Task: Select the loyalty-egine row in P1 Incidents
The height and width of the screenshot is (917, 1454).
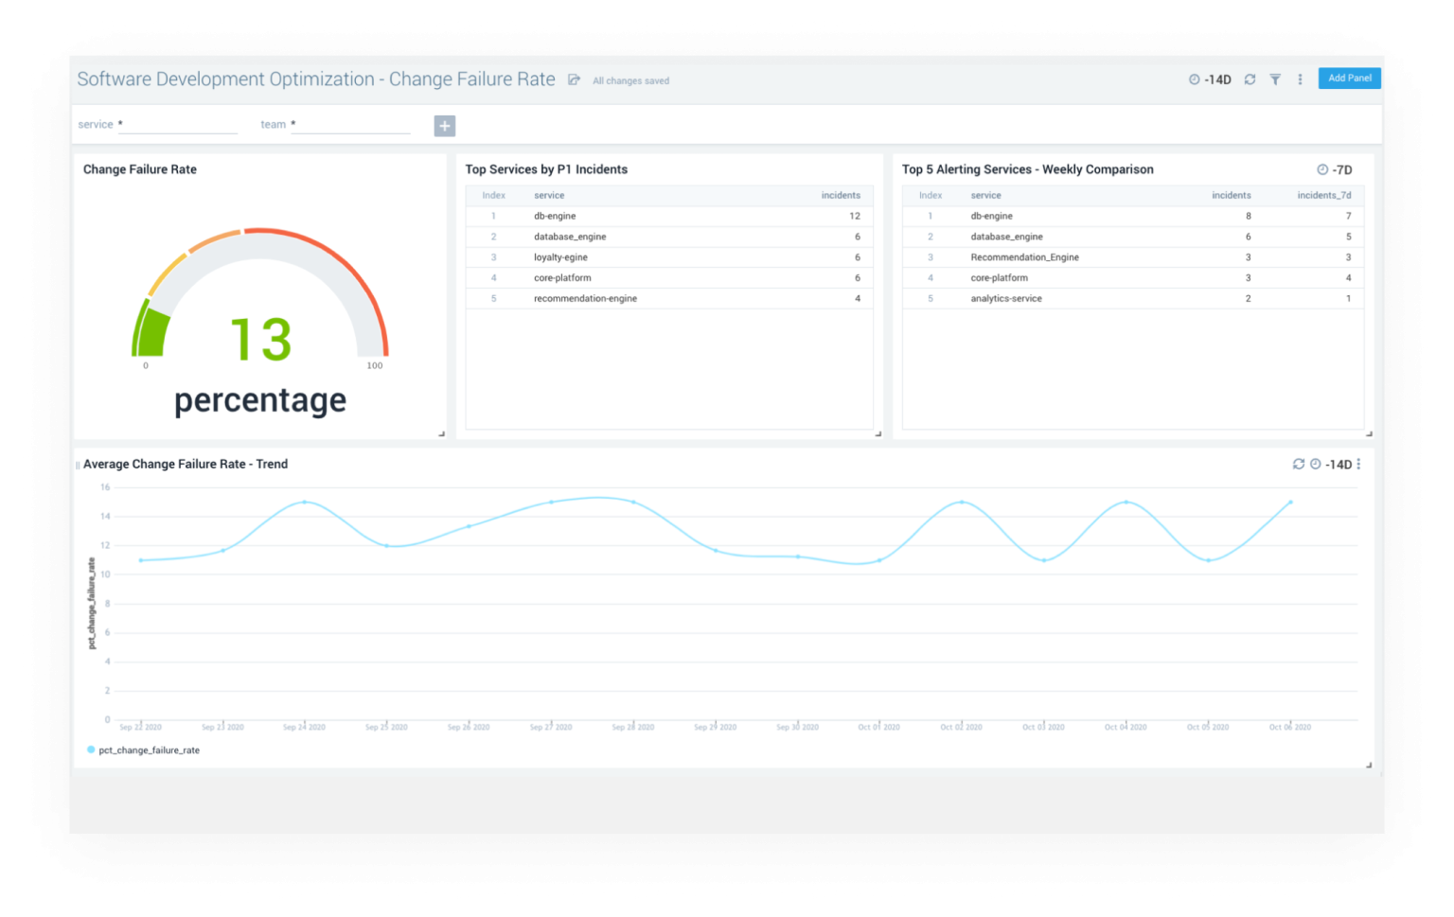Action: [x=668, y=257]
